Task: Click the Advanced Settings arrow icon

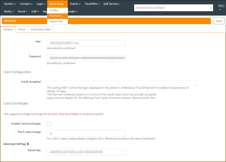Action: pos(28,144)
